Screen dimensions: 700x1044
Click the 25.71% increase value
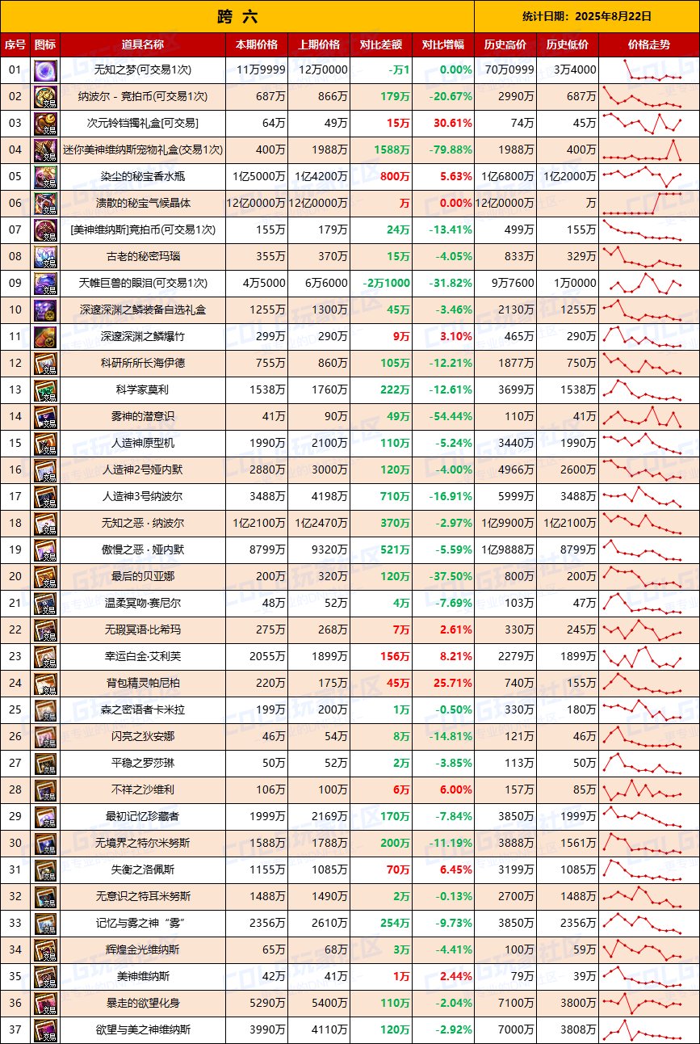(453, 684)
